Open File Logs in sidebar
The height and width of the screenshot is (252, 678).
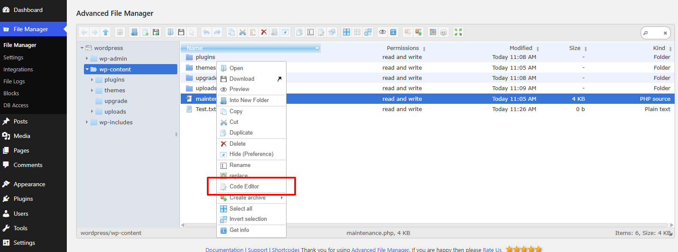[x=14, y=81]
